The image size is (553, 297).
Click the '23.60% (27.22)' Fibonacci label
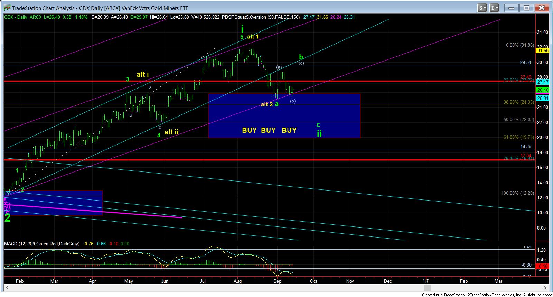pyautogui.click(x=518, y=80)
